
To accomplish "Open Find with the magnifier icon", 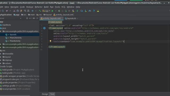I will (x=25, y=11).
